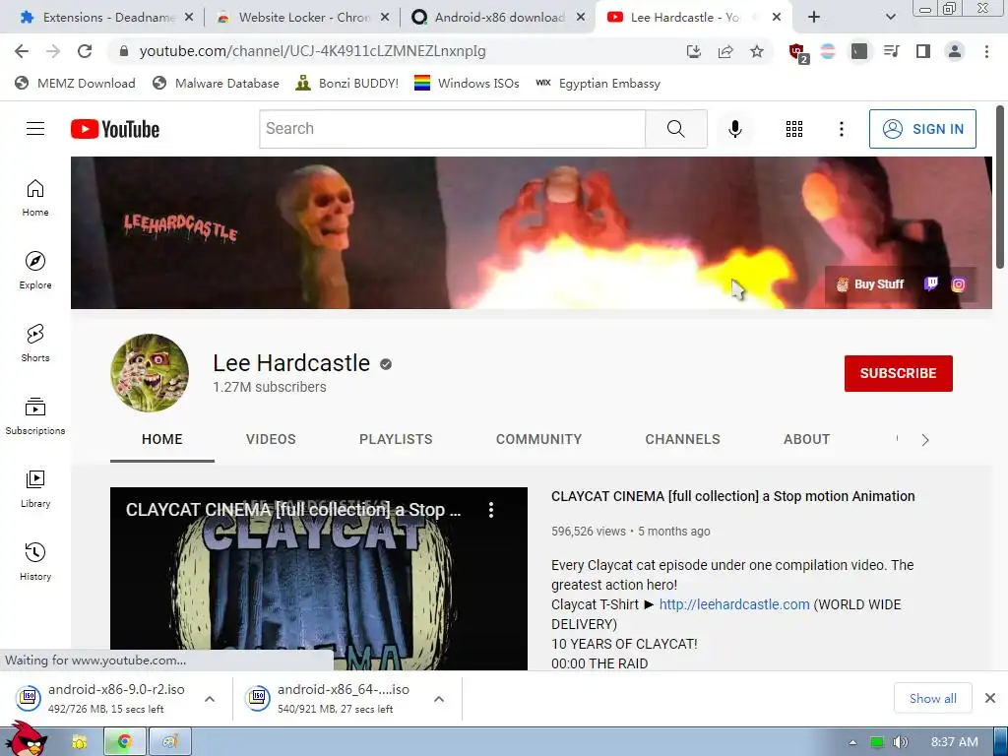Open Library in sidebar
The image size is (1008, 756).
pyautogui.click(x=35, y=489)
